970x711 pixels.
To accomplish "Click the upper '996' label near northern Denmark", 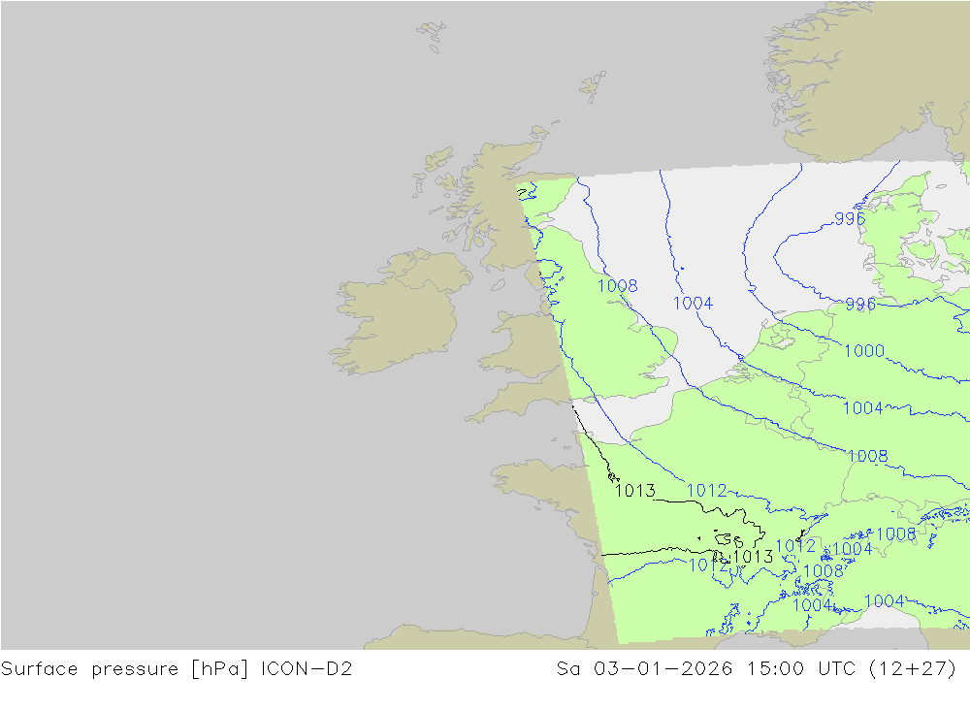I will click(x=849, y=218).
